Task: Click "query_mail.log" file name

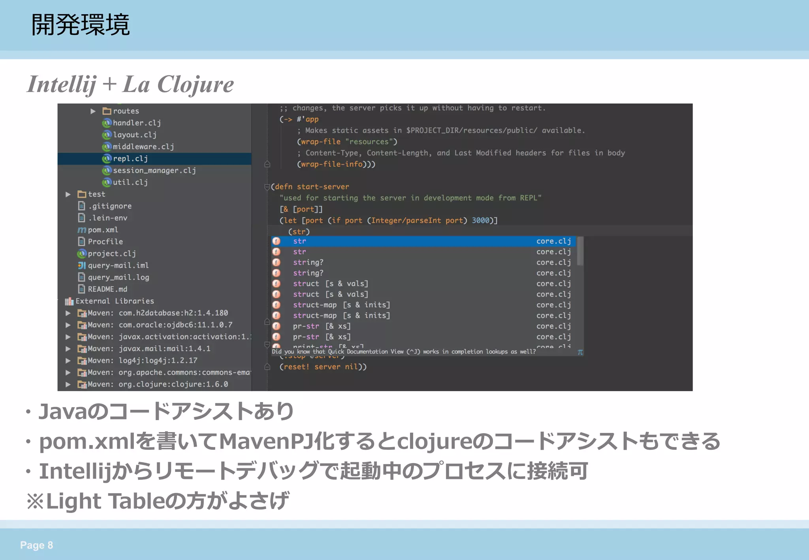Action: pos(119,277)
